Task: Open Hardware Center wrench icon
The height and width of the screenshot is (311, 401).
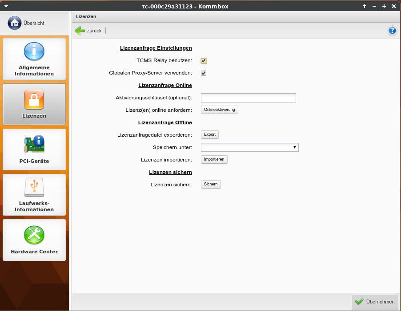Action: point(34,235)
